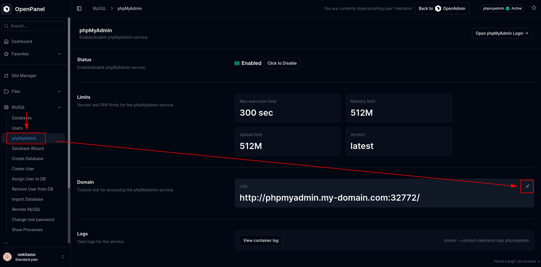The image size is (541, 267).
Task: Click View container log button
Action: (x=261, y=240)
